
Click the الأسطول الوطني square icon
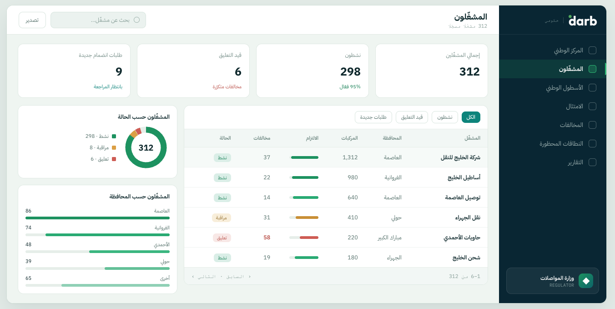592,88
